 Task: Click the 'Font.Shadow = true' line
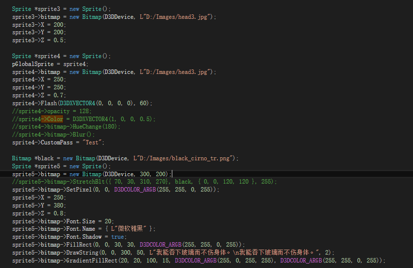point(69,237)
